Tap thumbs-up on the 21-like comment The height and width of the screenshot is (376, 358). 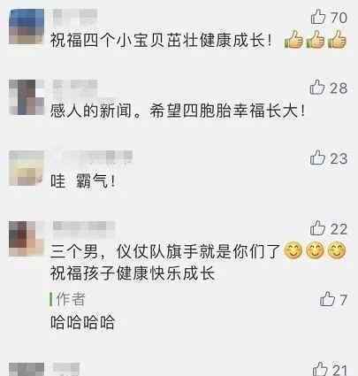click(x=320, y=369)
